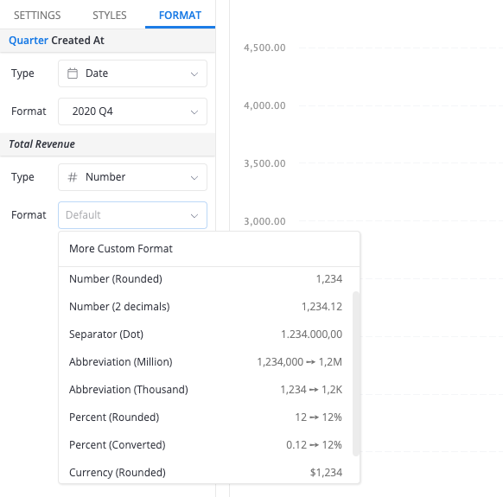
Task: Select Number (Rounded) format
Action: [x=206, y=279]
